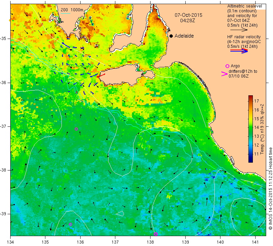Click the yellow warm patch near 138.5E 38.6S
The image size is (273, 246).
pos(169,196)
